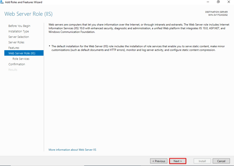Click the Previous button
The height and width of the screenshot is (166, 234).
pos(159,161)
